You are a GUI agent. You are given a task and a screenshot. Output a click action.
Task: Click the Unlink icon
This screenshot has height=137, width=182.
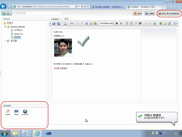pos(150,23)
